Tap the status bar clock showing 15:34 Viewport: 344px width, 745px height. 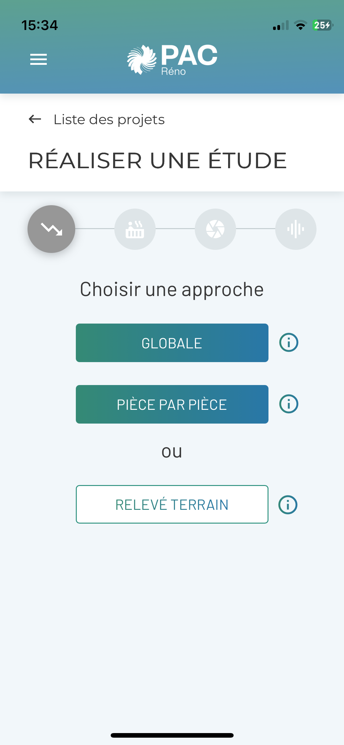tap(39, 25)
